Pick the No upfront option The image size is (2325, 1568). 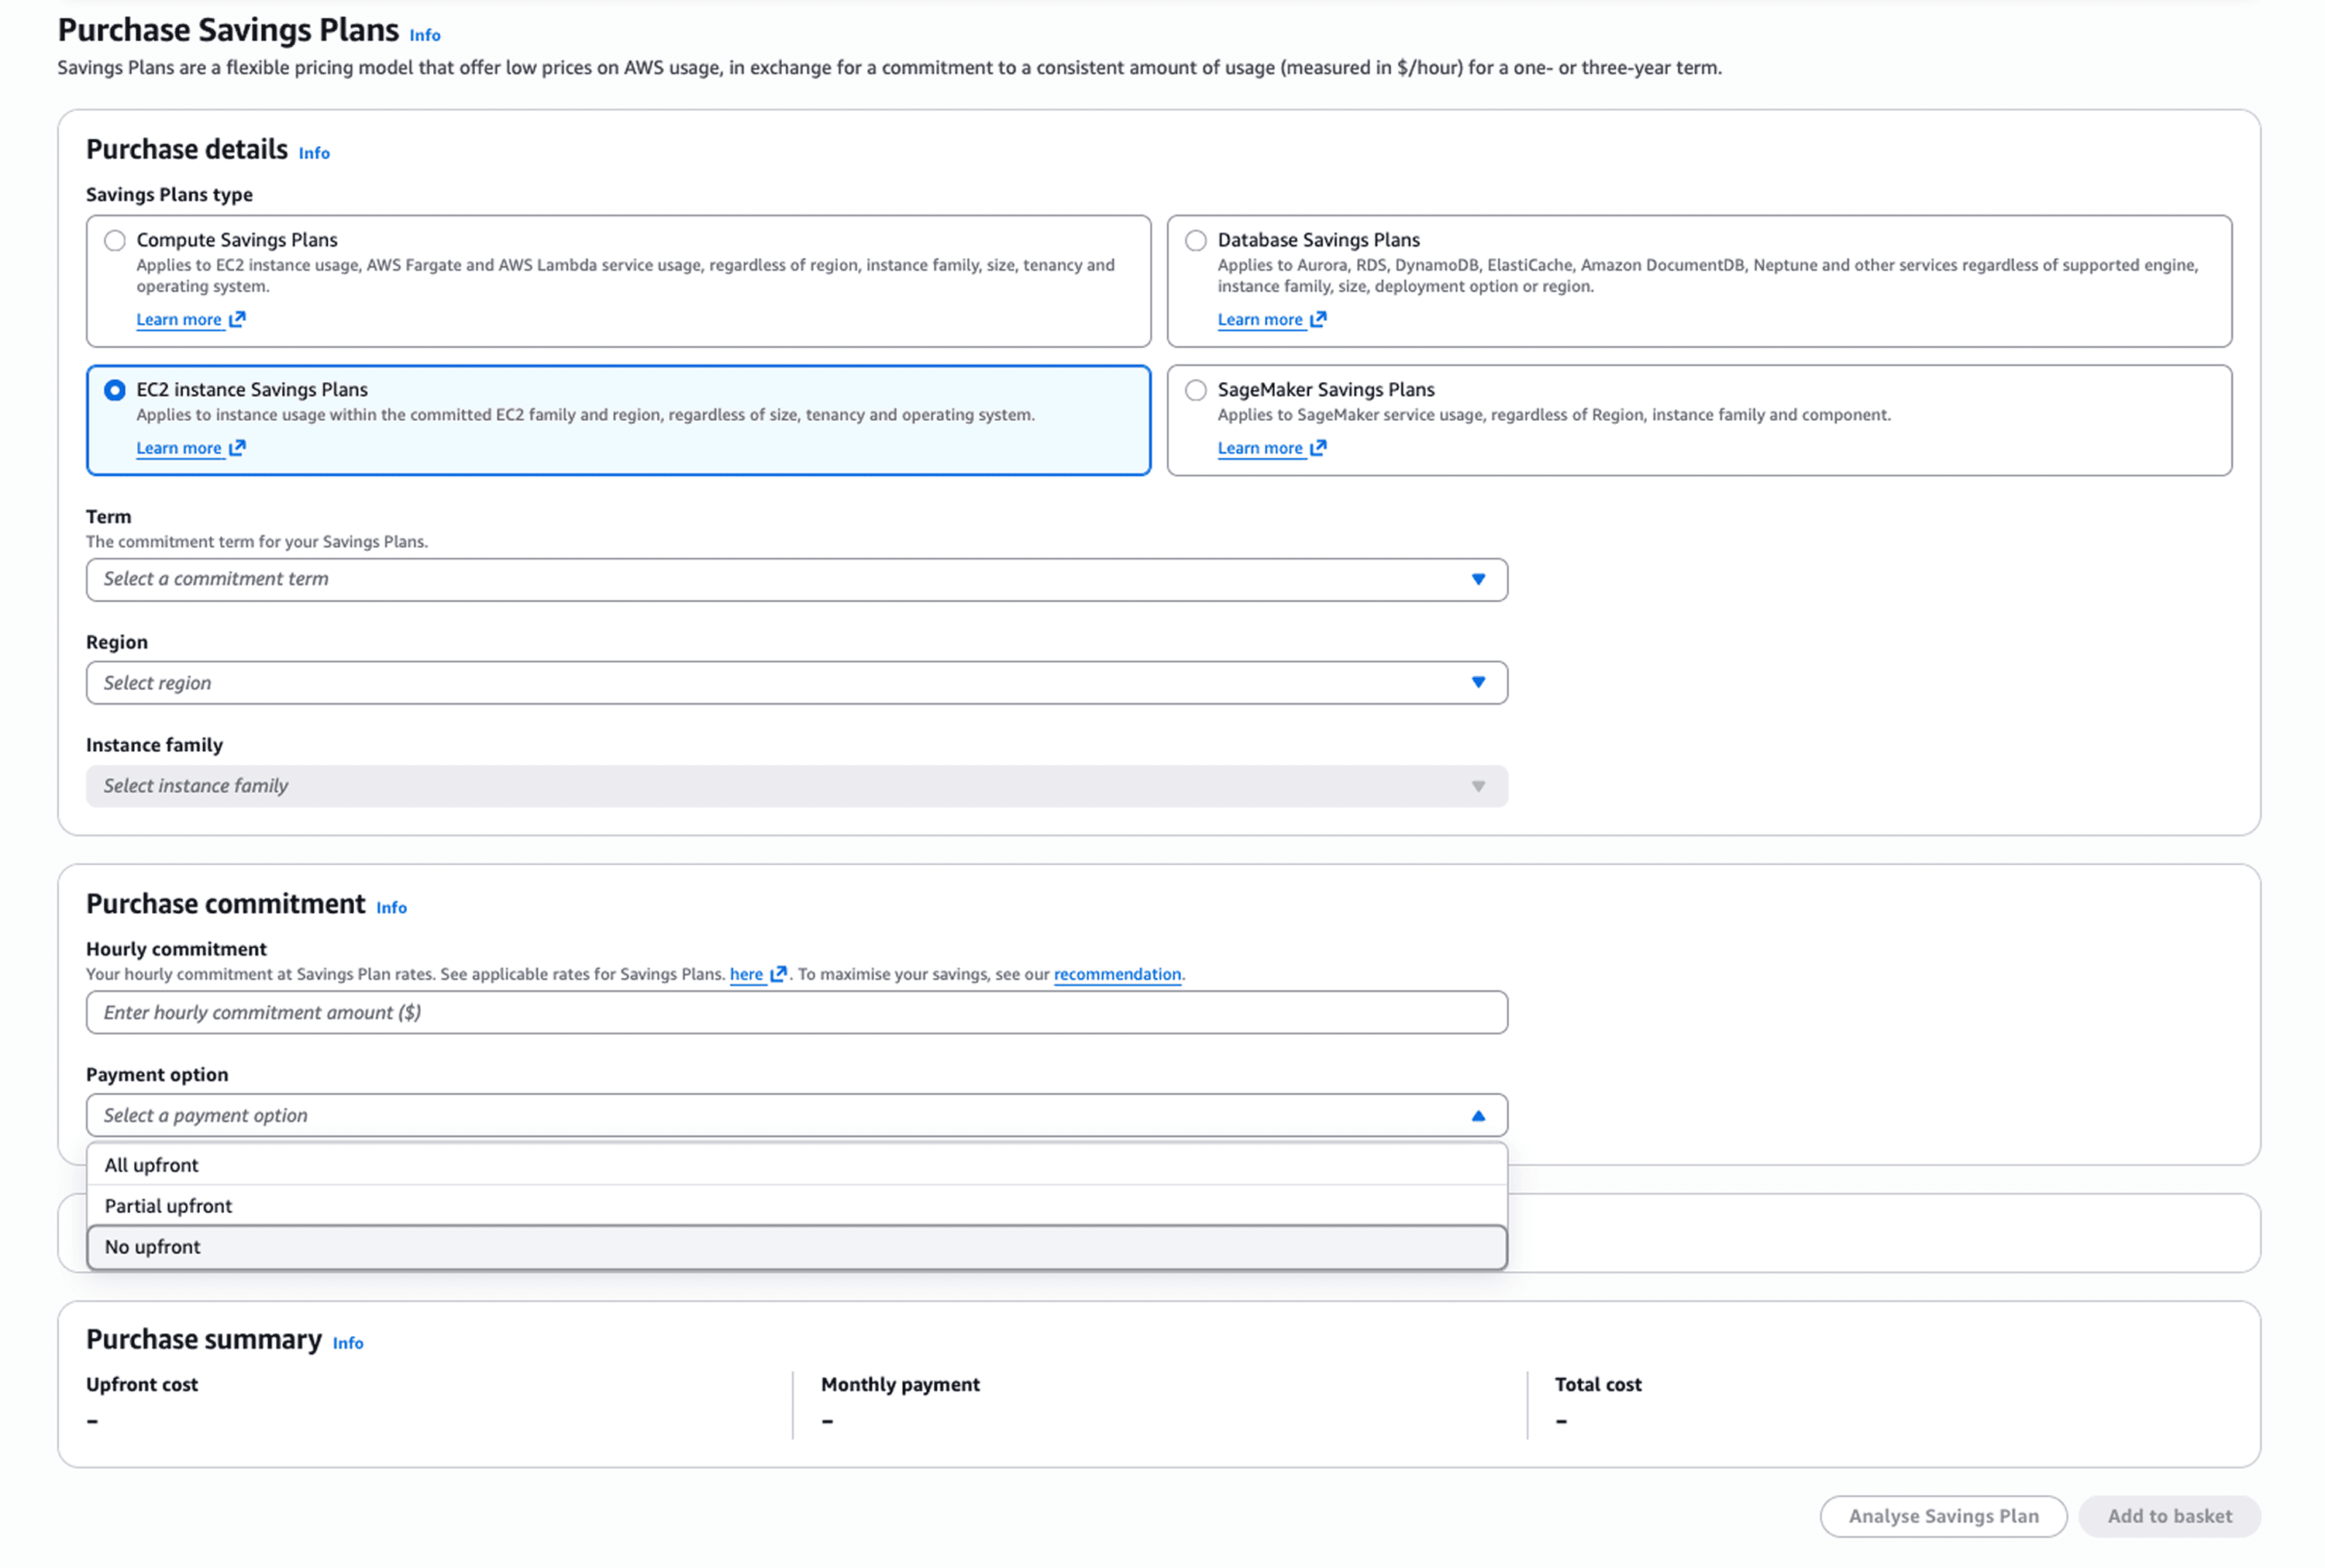coord(153,1247)
